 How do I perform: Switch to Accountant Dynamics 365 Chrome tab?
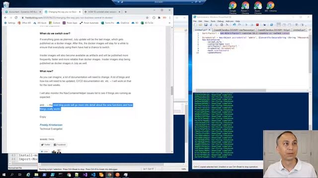click(x=23, y=12)
